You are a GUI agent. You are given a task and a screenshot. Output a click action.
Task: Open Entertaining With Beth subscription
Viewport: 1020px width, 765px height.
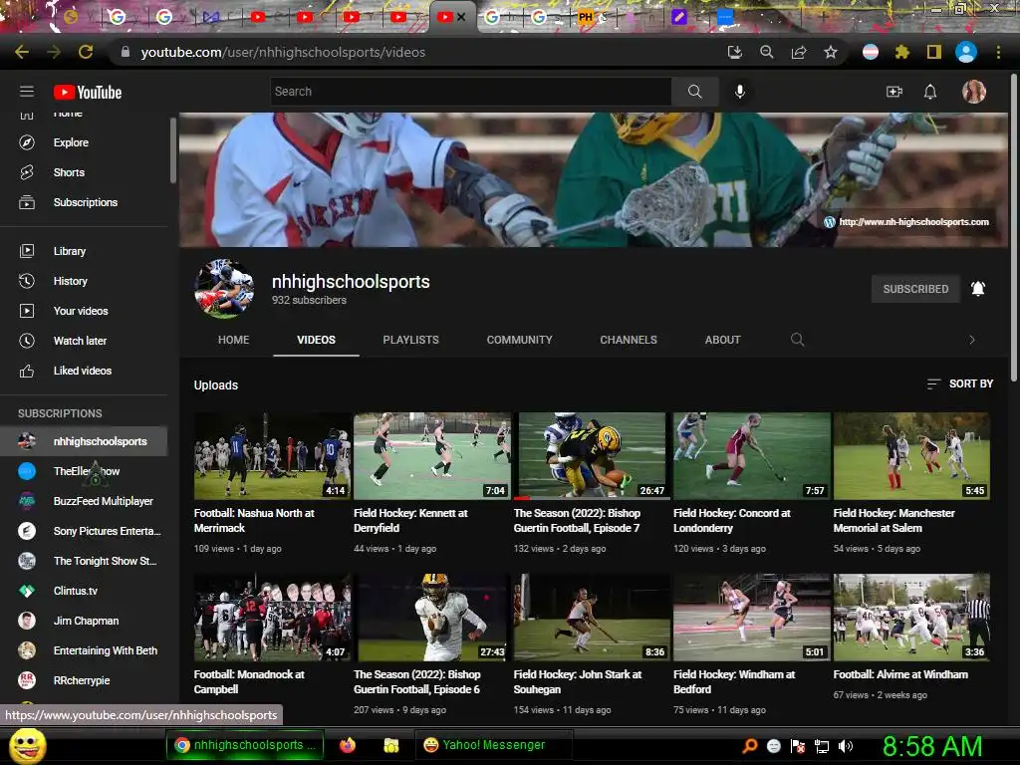pyautogui.click(x=85, y=650)
